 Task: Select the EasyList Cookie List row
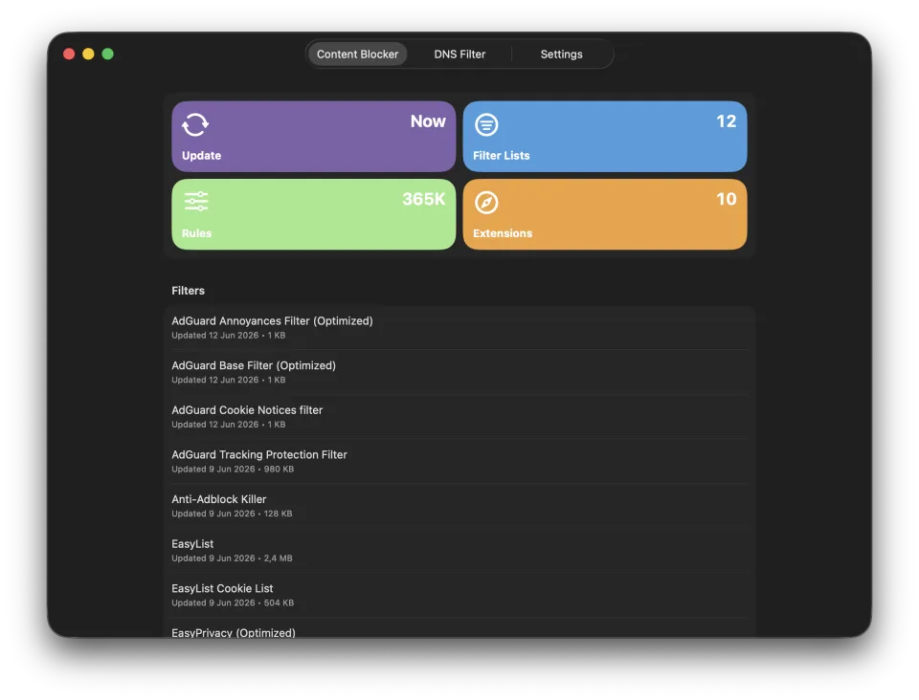tap(459, 595)
